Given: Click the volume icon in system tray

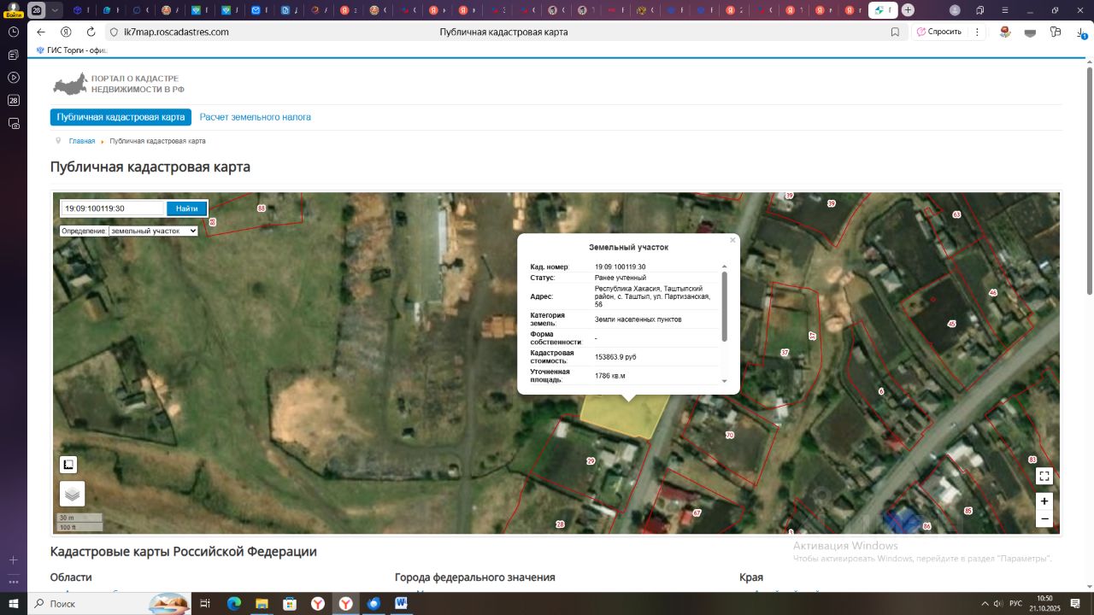Looking at the screenshot, I should (997, 604).
